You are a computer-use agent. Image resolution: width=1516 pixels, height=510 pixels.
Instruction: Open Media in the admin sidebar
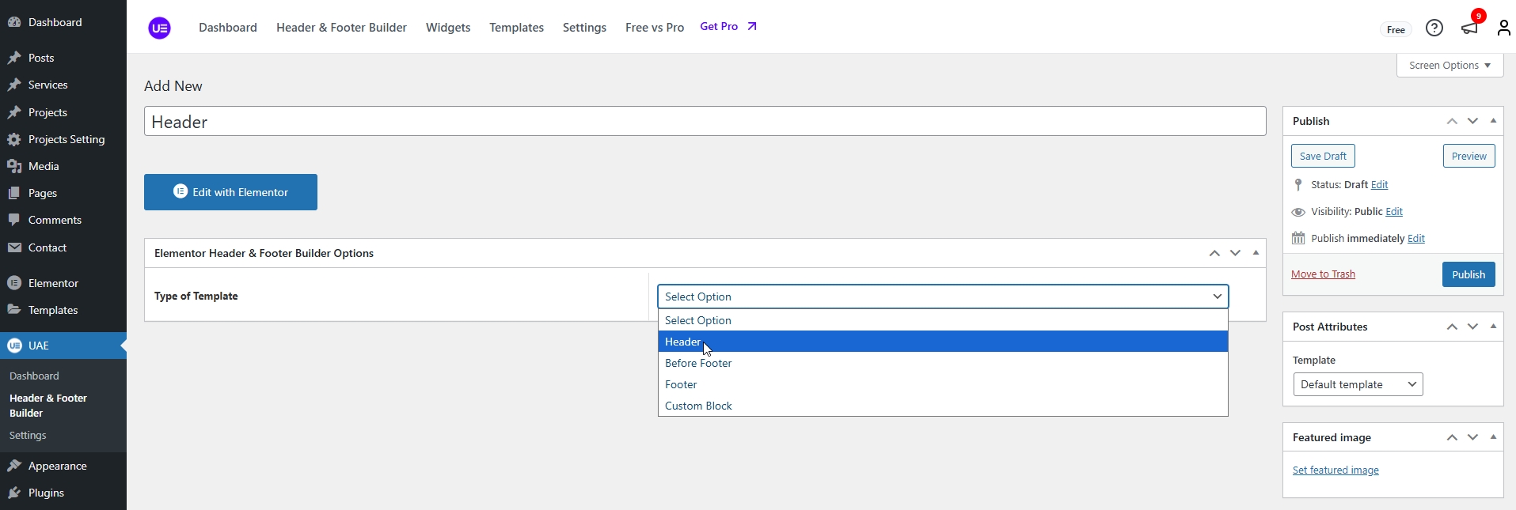44,166
